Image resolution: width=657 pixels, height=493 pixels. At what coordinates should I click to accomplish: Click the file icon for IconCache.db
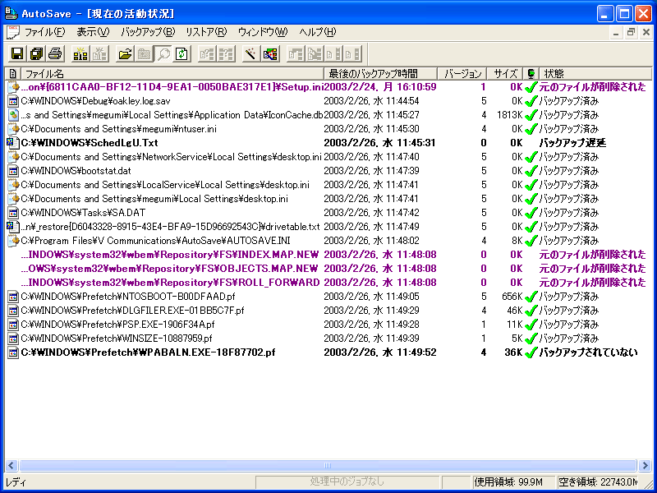coord(13,115)
